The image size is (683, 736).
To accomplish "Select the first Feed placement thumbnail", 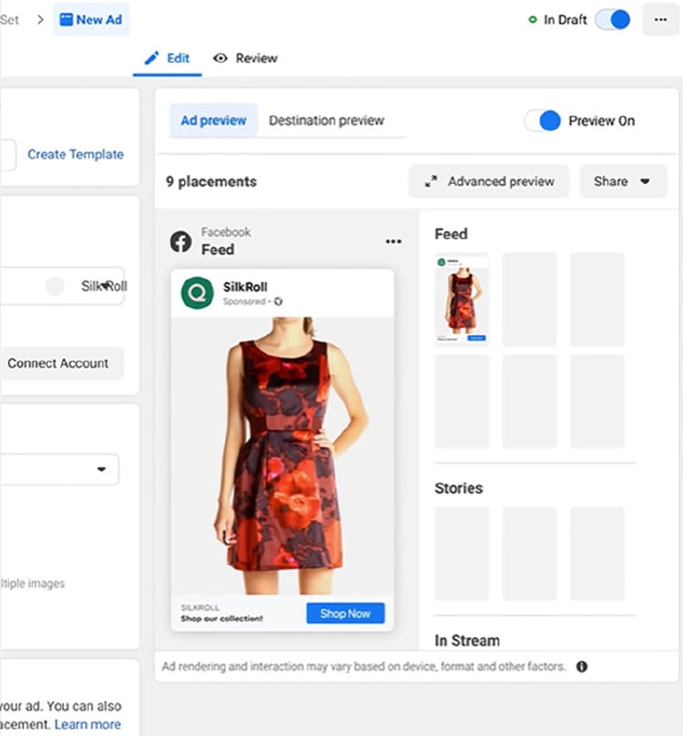I will (x=462, y=300).
